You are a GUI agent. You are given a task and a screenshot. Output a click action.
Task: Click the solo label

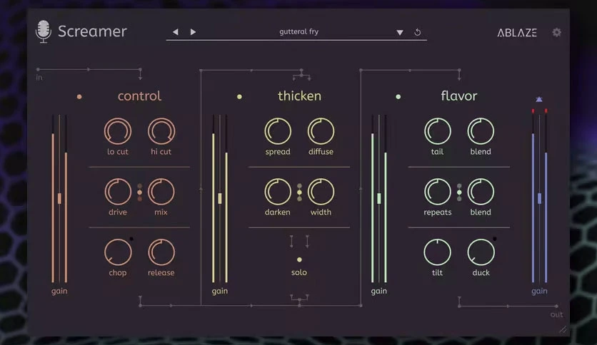[299, 272]
